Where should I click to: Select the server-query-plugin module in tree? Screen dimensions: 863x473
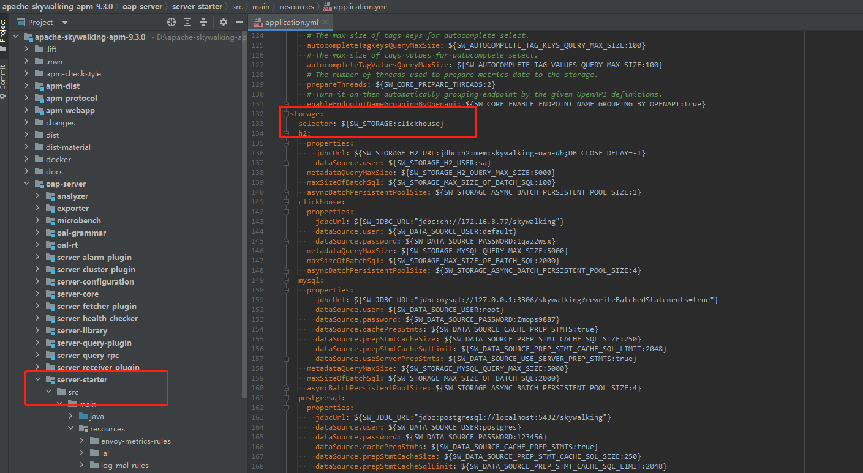tap(94, 343)
